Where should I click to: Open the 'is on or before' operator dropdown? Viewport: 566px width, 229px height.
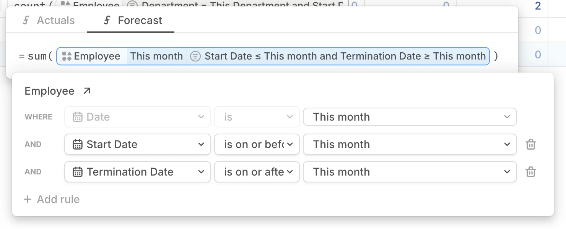[257, 144]
